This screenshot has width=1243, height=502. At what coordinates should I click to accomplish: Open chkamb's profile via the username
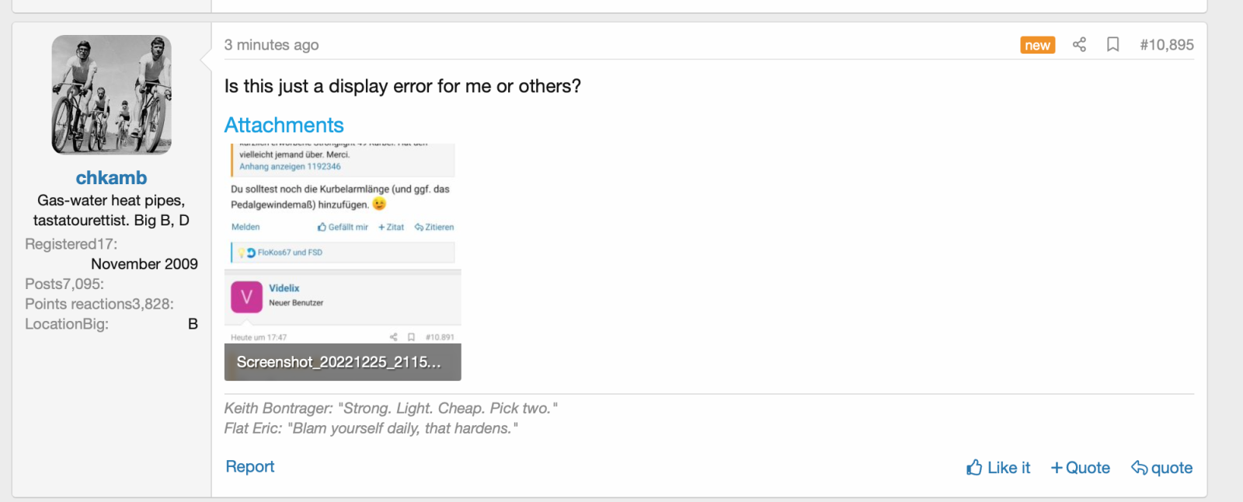(111, 178)
